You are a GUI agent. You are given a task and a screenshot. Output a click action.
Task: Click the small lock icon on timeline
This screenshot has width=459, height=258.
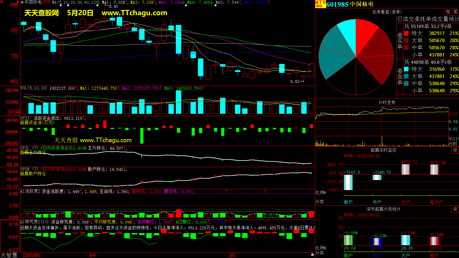point(312,254)
